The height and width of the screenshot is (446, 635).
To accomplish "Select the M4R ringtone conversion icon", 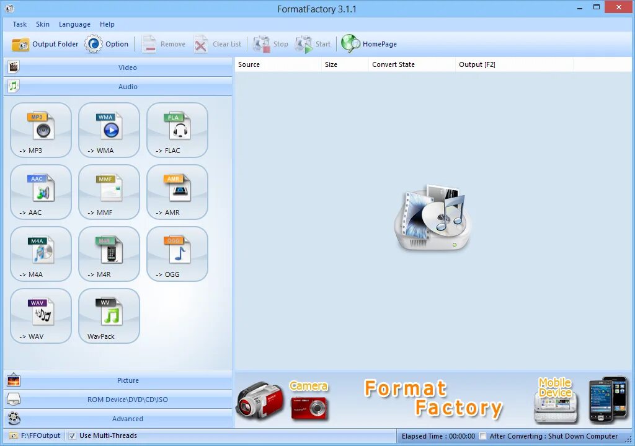I will pyautogui.click(x=109, y=254).
